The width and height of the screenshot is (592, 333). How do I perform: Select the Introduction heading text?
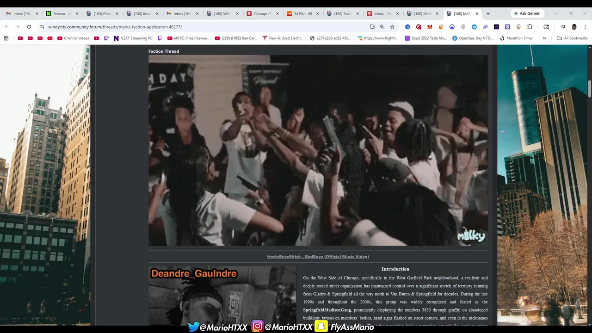tap(395, 269)
